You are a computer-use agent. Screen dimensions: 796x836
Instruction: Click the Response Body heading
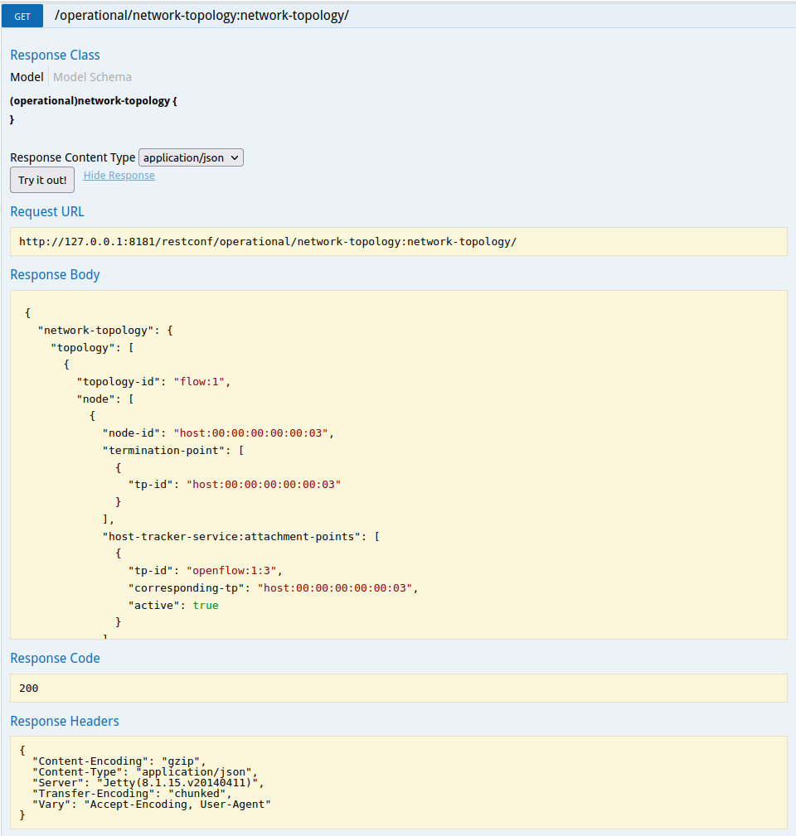pyautogui.click(x=55, y=274)
